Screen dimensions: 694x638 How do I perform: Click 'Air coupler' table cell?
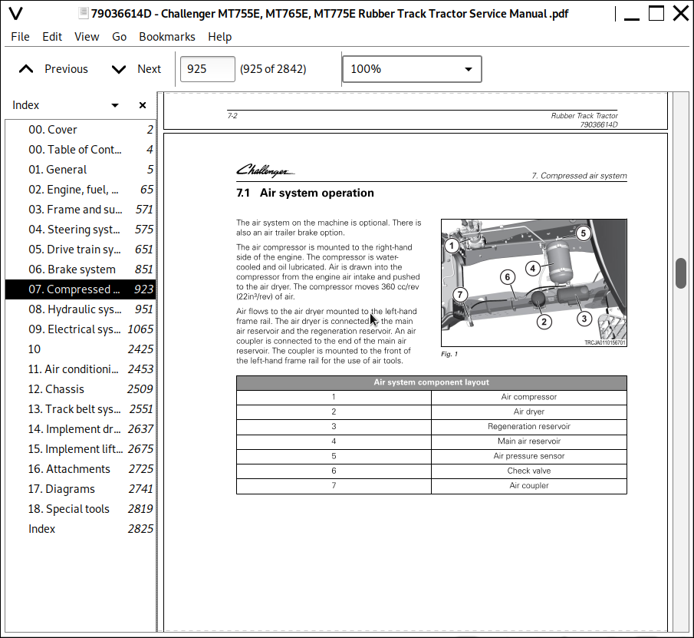coord(529,485)
